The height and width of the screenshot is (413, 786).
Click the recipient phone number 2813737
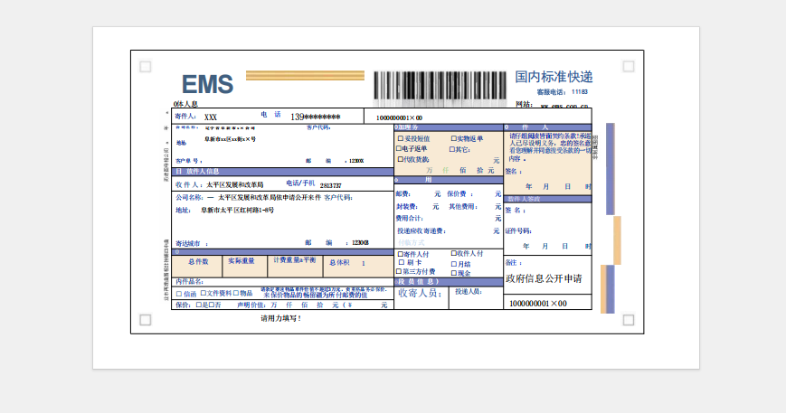(331, 186)
